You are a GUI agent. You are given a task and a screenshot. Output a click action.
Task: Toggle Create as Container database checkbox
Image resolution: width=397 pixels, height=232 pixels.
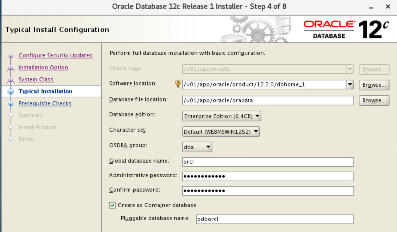[x=112, y=205]
